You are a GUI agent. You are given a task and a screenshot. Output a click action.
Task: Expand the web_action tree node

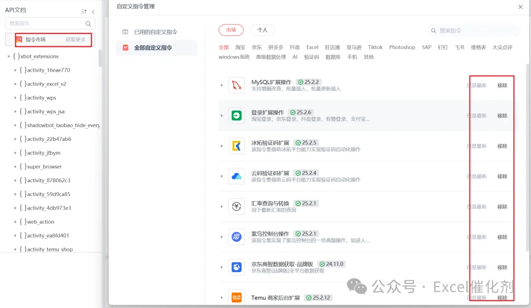pos(15,222)
